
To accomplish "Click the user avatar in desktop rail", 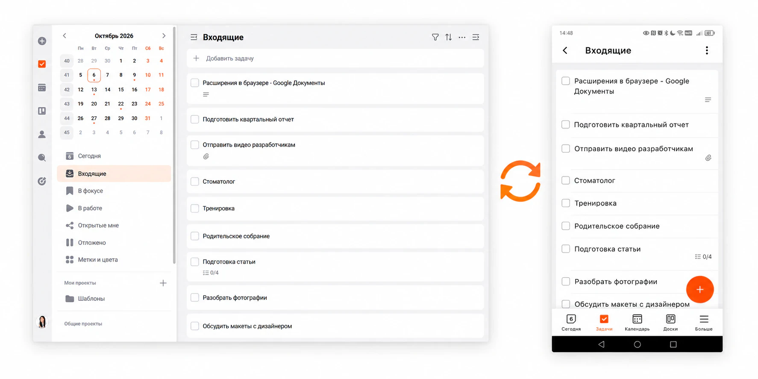I will [42, 322].
